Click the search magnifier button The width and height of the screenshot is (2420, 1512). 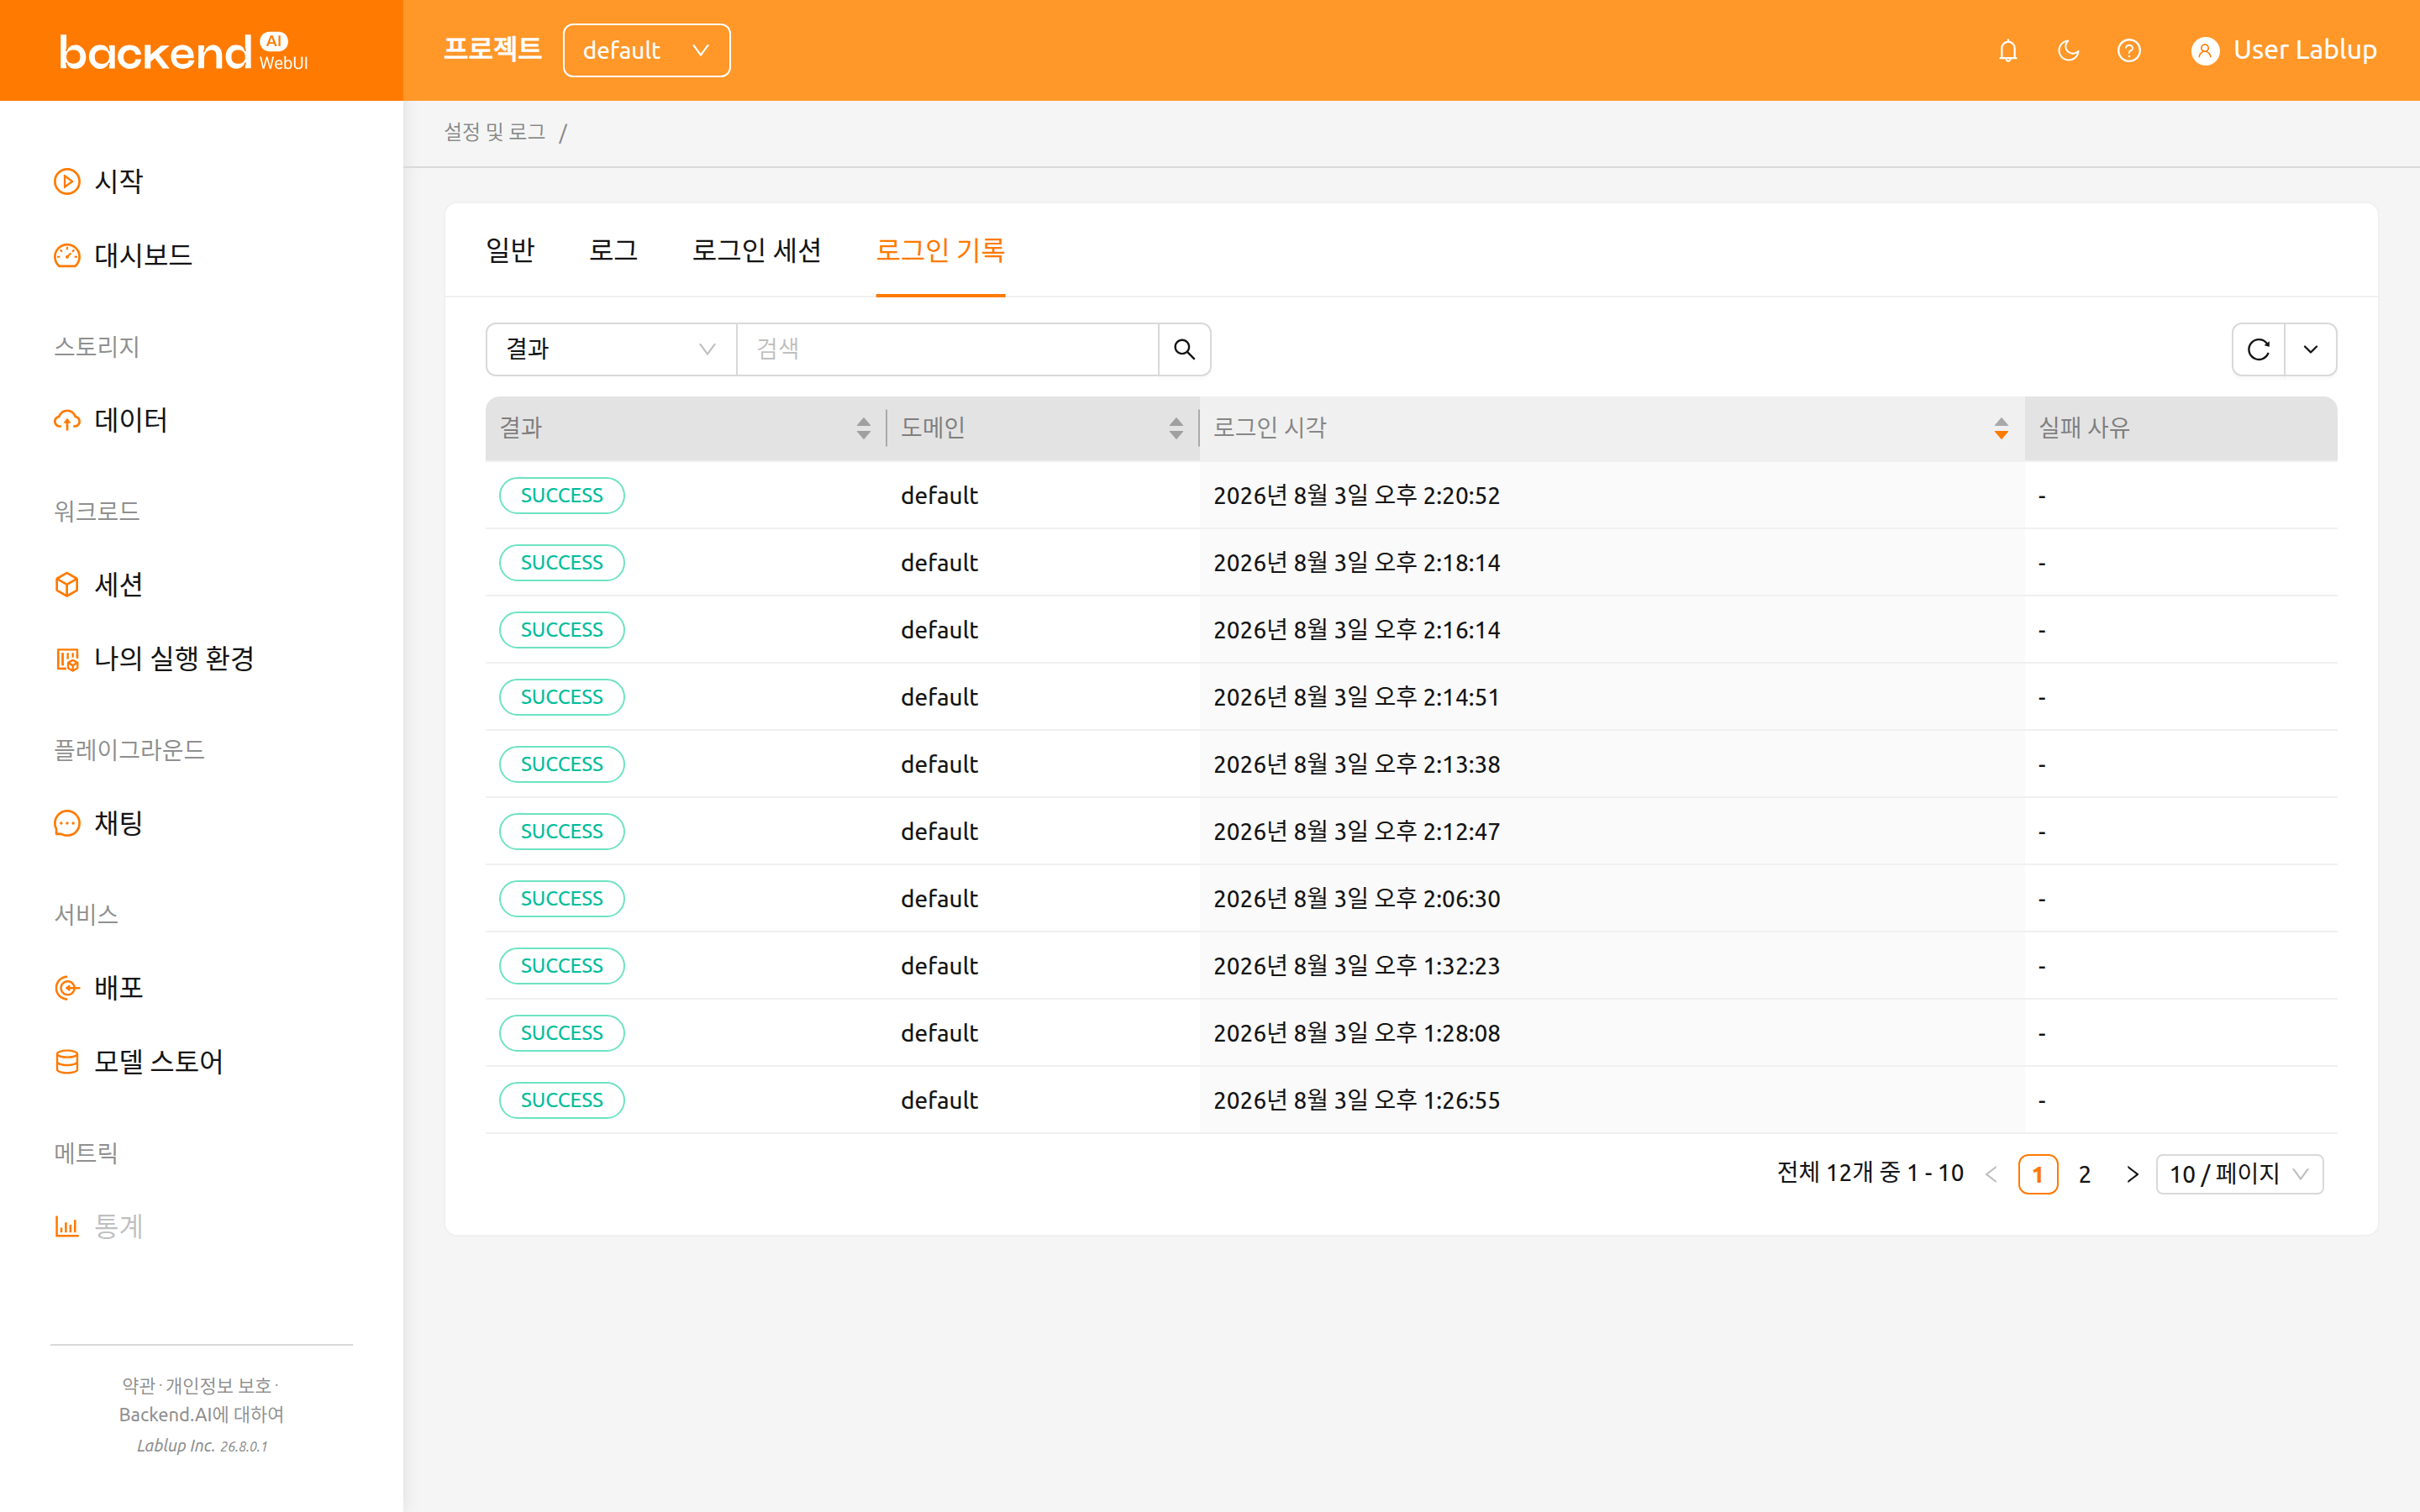pyautogui.click(x=1184, y=349)
